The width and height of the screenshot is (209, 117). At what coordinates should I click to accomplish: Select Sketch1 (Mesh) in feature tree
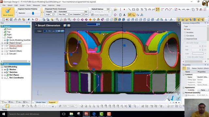(16, 45)
